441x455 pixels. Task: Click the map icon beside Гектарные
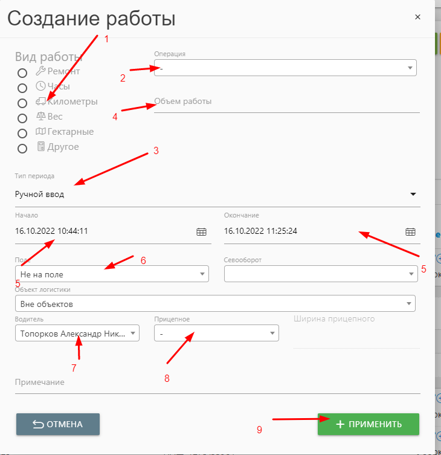pos(40,131)
